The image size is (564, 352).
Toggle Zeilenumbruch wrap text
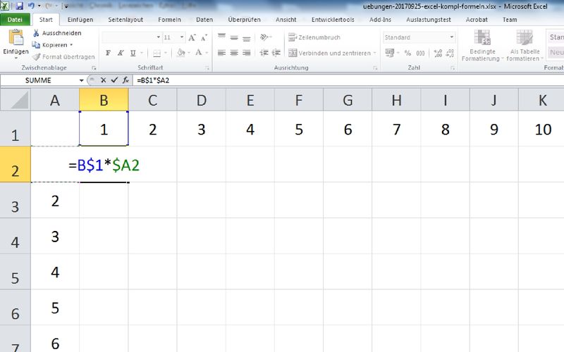[314, 37]
